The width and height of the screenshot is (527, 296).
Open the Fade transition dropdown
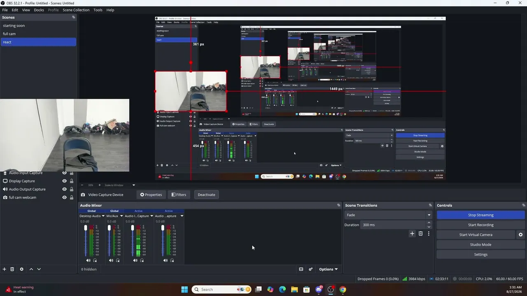tap(388, 215)
